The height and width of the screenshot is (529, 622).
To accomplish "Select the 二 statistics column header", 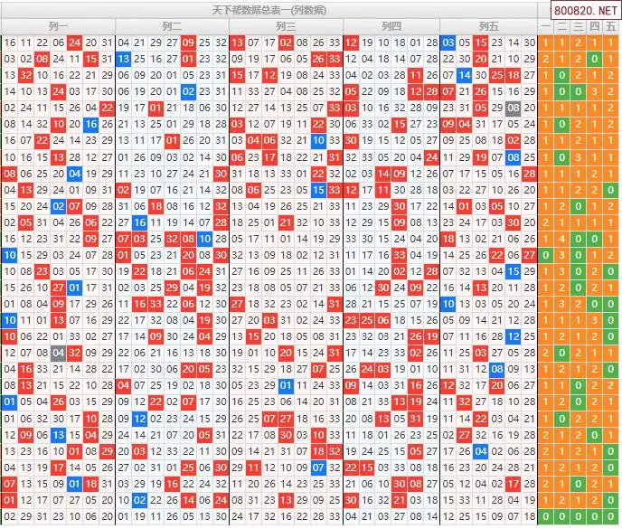I will [561, 26].
